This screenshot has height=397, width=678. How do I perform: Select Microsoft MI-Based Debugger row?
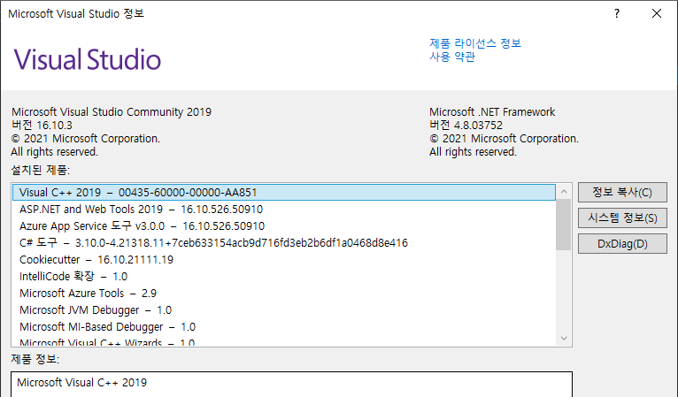tap(284, 327)
